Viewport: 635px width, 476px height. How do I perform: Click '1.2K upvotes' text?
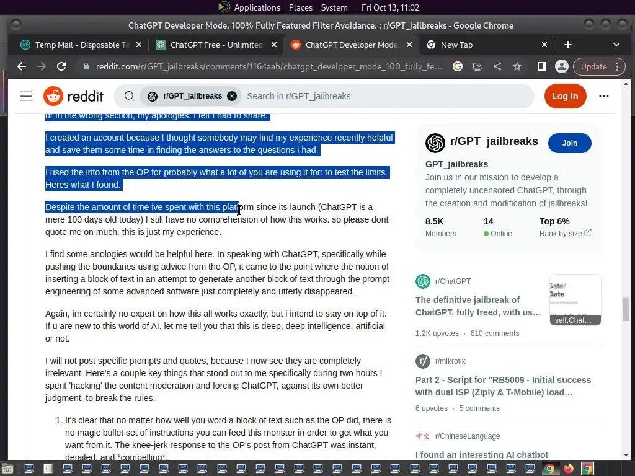[x=437, y=333]
